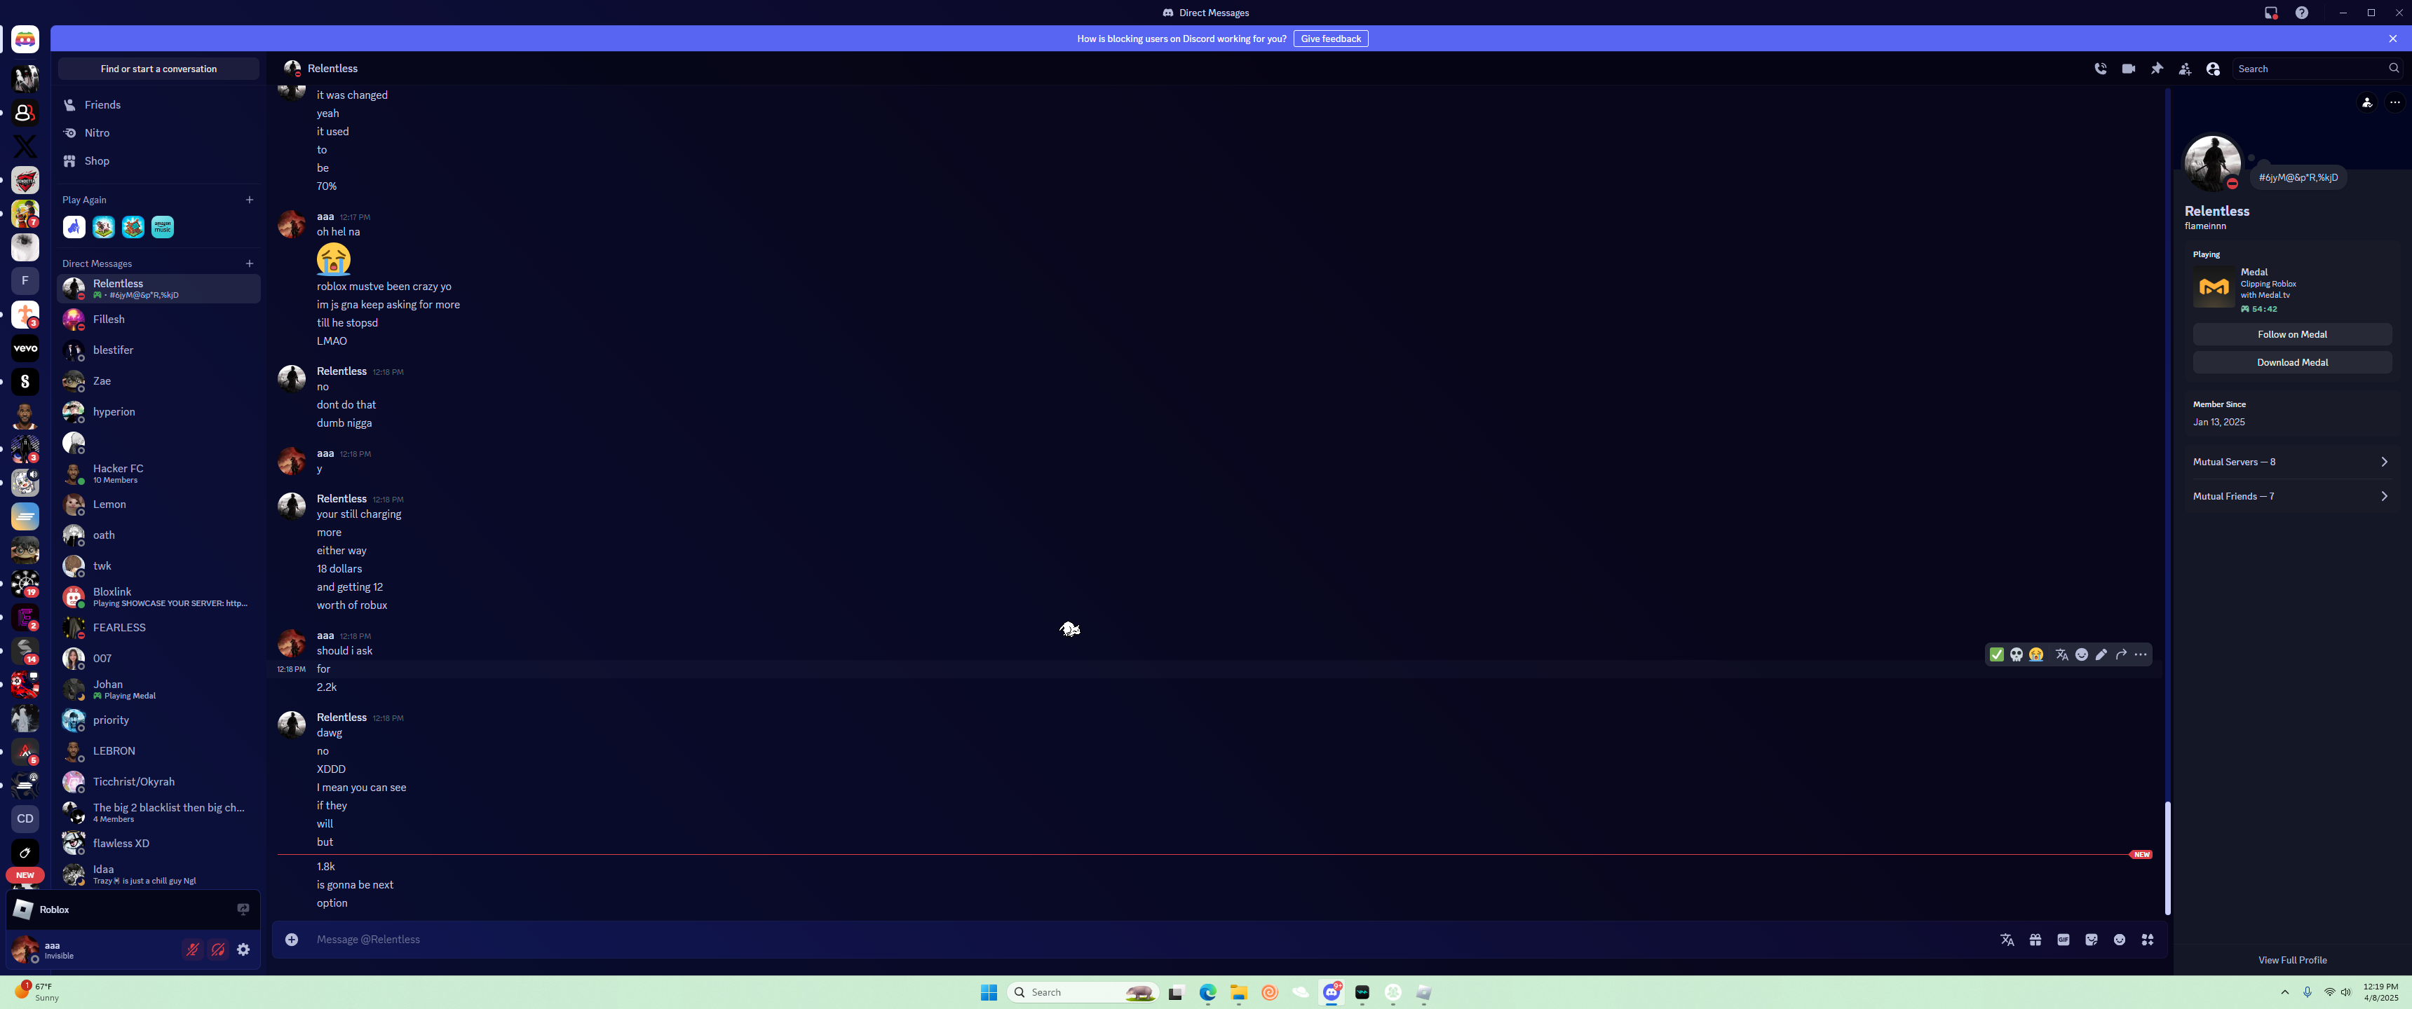2412x1009 pixels.
Task: Start a voice call with Relentless
Action: (2100, 69)
